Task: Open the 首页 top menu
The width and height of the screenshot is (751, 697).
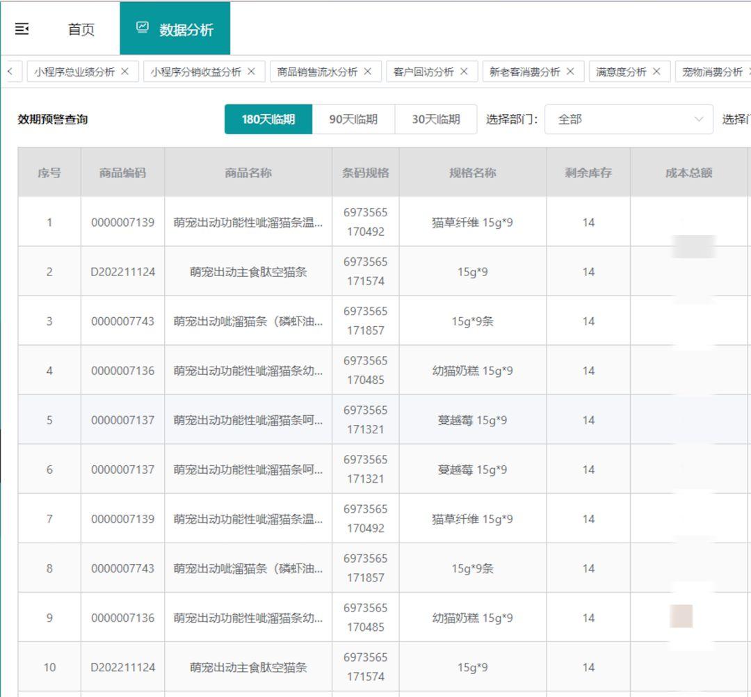Action: (81, 29)
